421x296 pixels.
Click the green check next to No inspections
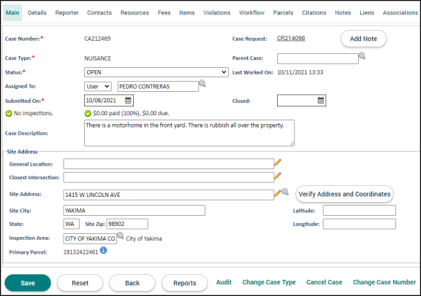[x=9, y=114]
